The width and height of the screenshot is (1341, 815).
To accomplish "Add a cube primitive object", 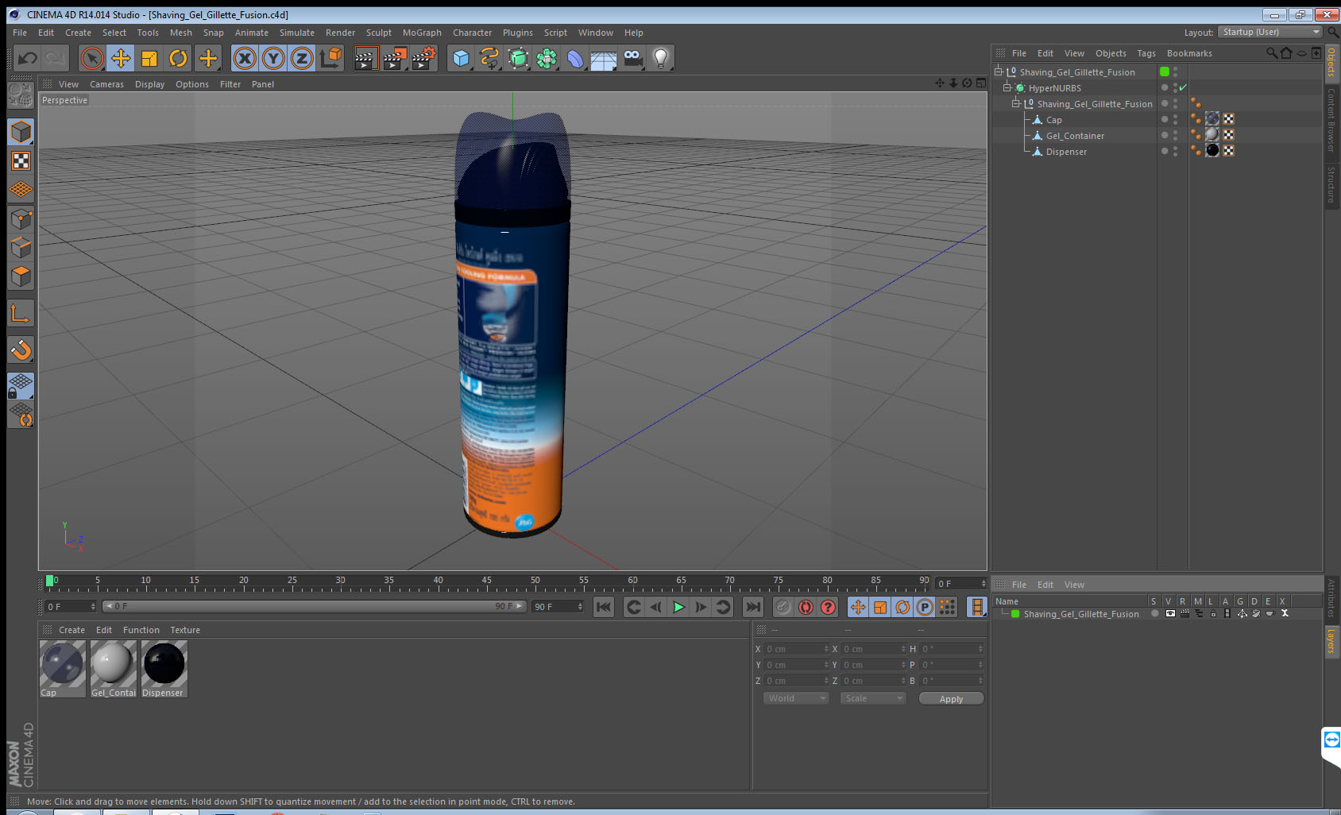I will coord(461,58).
